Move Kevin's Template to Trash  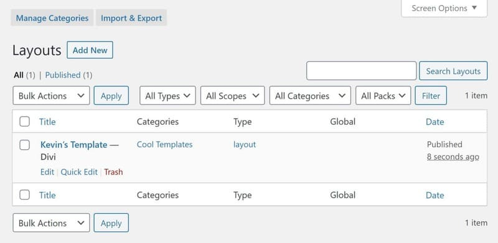pos(113,172)
